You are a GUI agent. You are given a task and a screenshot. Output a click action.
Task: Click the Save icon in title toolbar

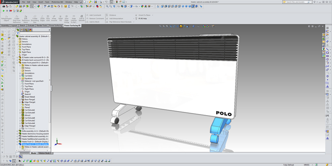coord(96,2)
